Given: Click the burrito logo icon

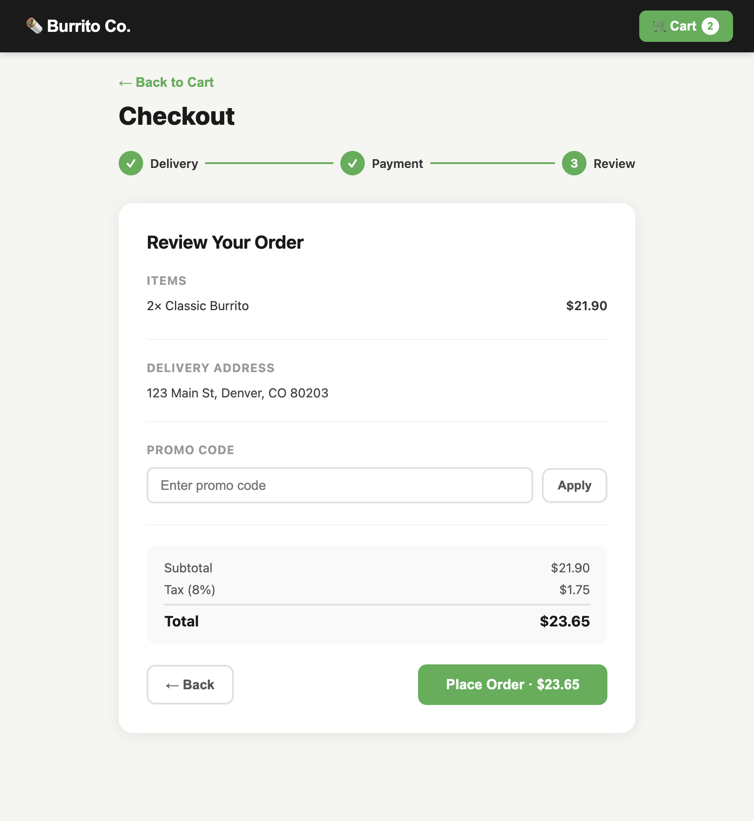Looking at the screenshot, I should 34,26.
